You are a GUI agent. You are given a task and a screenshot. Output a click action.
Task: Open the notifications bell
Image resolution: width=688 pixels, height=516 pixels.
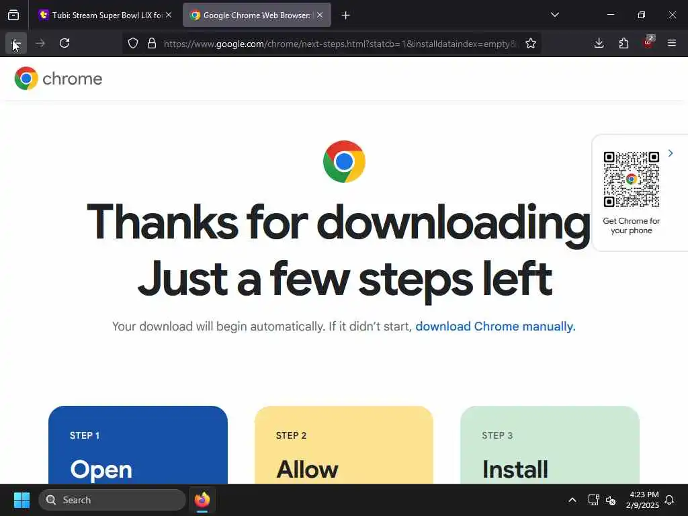(x=669, y=500)
